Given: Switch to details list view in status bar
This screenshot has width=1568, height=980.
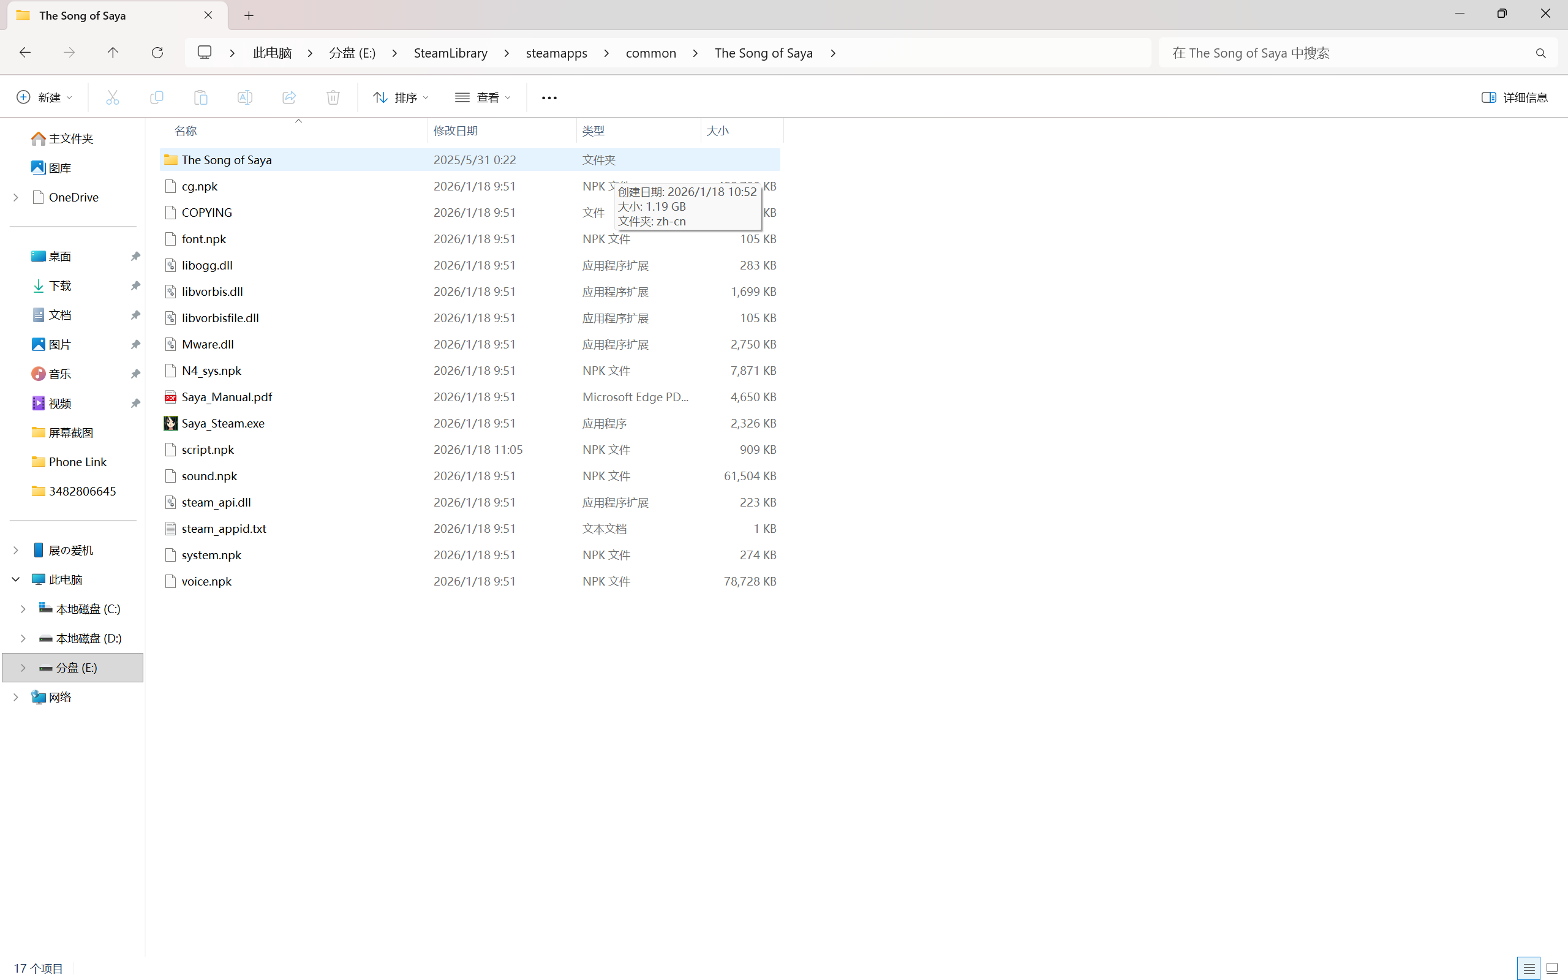Looking at the screenshot, I should coord(1528,968).
